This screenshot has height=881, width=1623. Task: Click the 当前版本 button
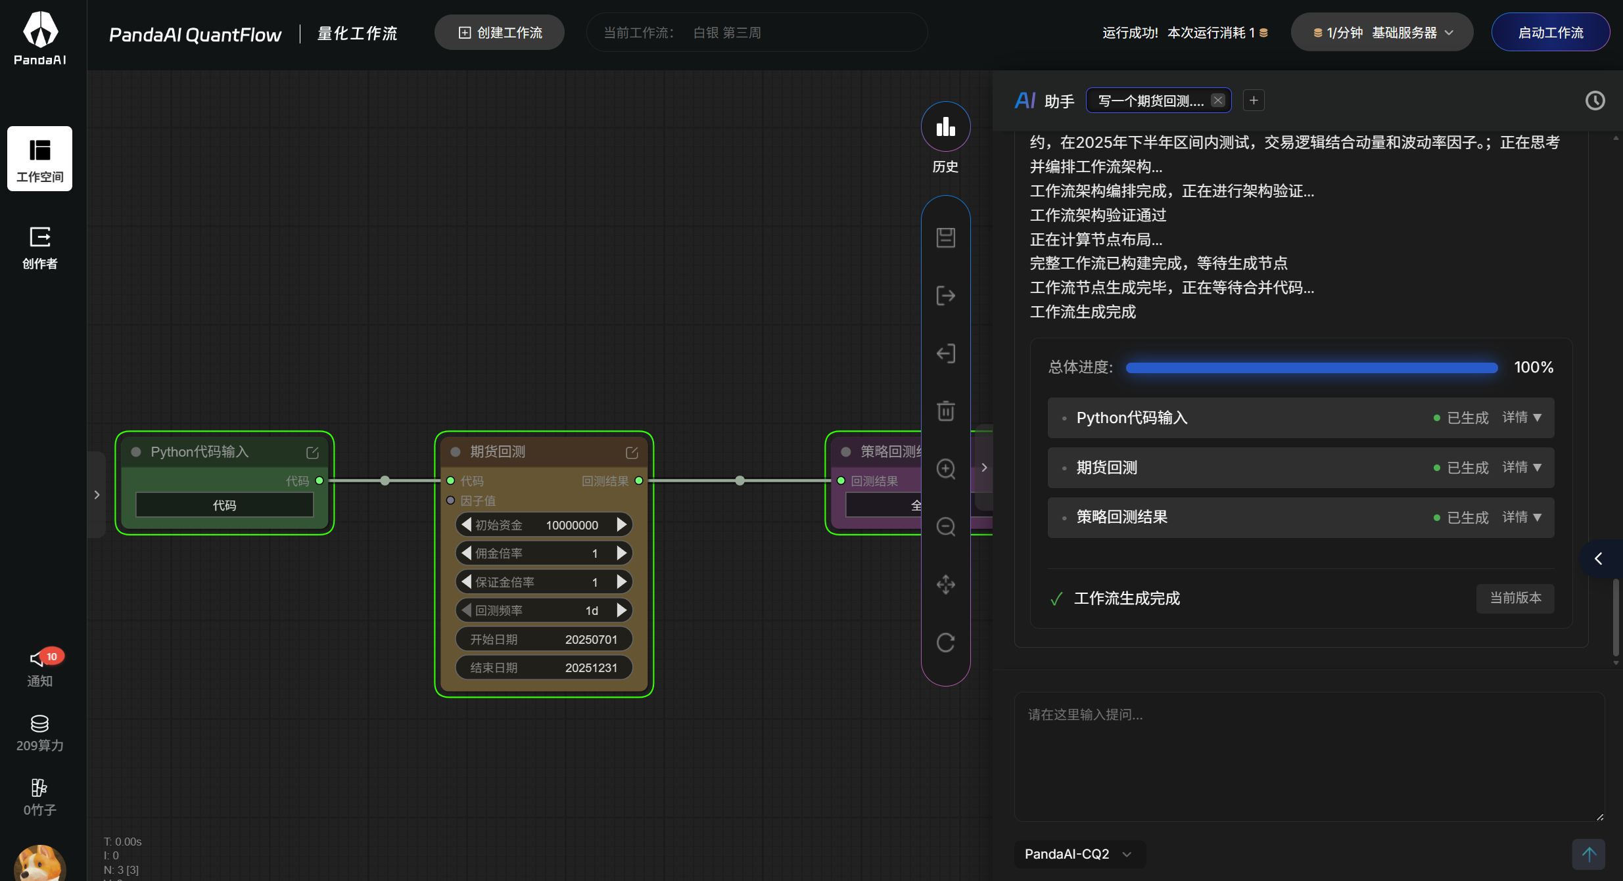(x=1515, y=598)
